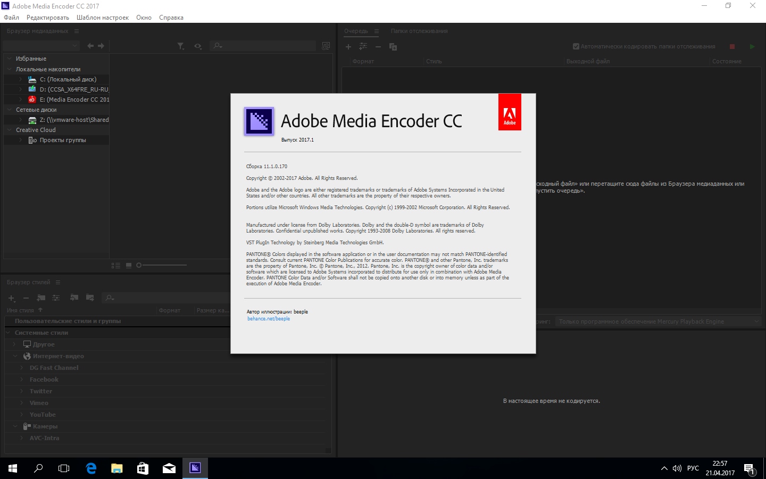Image resolution: width=766 pixels, height=479 pixels.
Task: Expand the YouTube preset folder
Action: tap(22, 415)
